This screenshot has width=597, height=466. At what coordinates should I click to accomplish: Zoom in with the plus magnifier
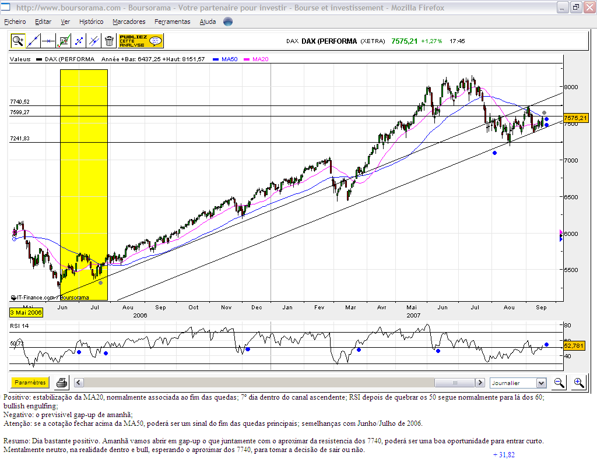[x=579, y=382]
